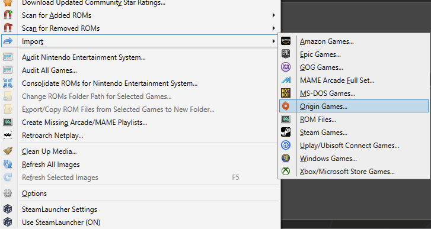Import Windows Games
This screenshot has height=229, width=431.
click(328, 159)
